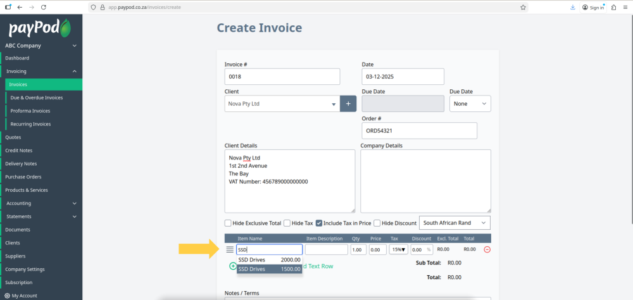Remove the item row with the red minus icon
The width and height of the screenshot is (633, 300).
click(x=487, y=249)
